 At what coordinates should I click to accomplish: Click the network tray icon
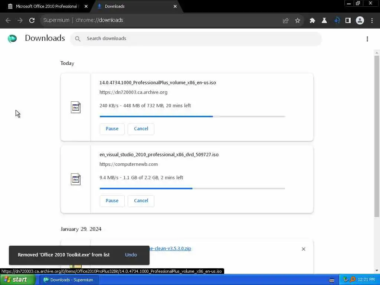(x=345, y=280)
